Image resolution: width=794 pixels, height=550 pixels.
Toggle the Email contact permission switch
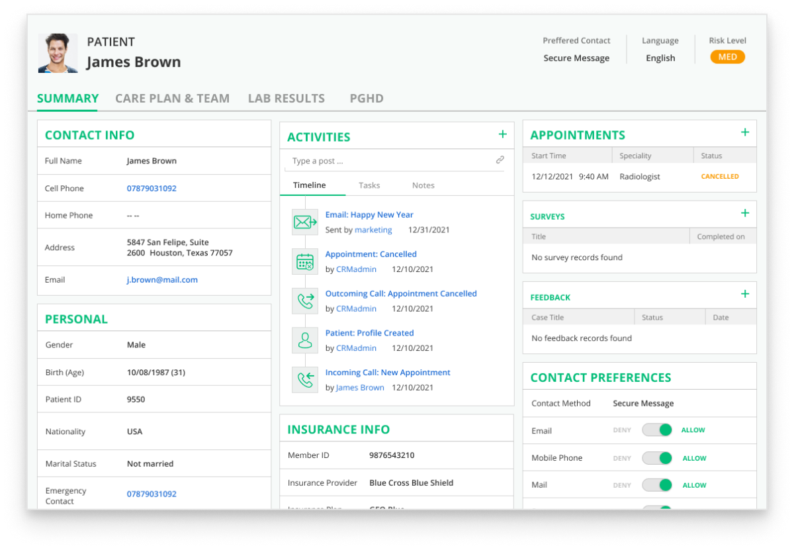[x=657, y=430]
